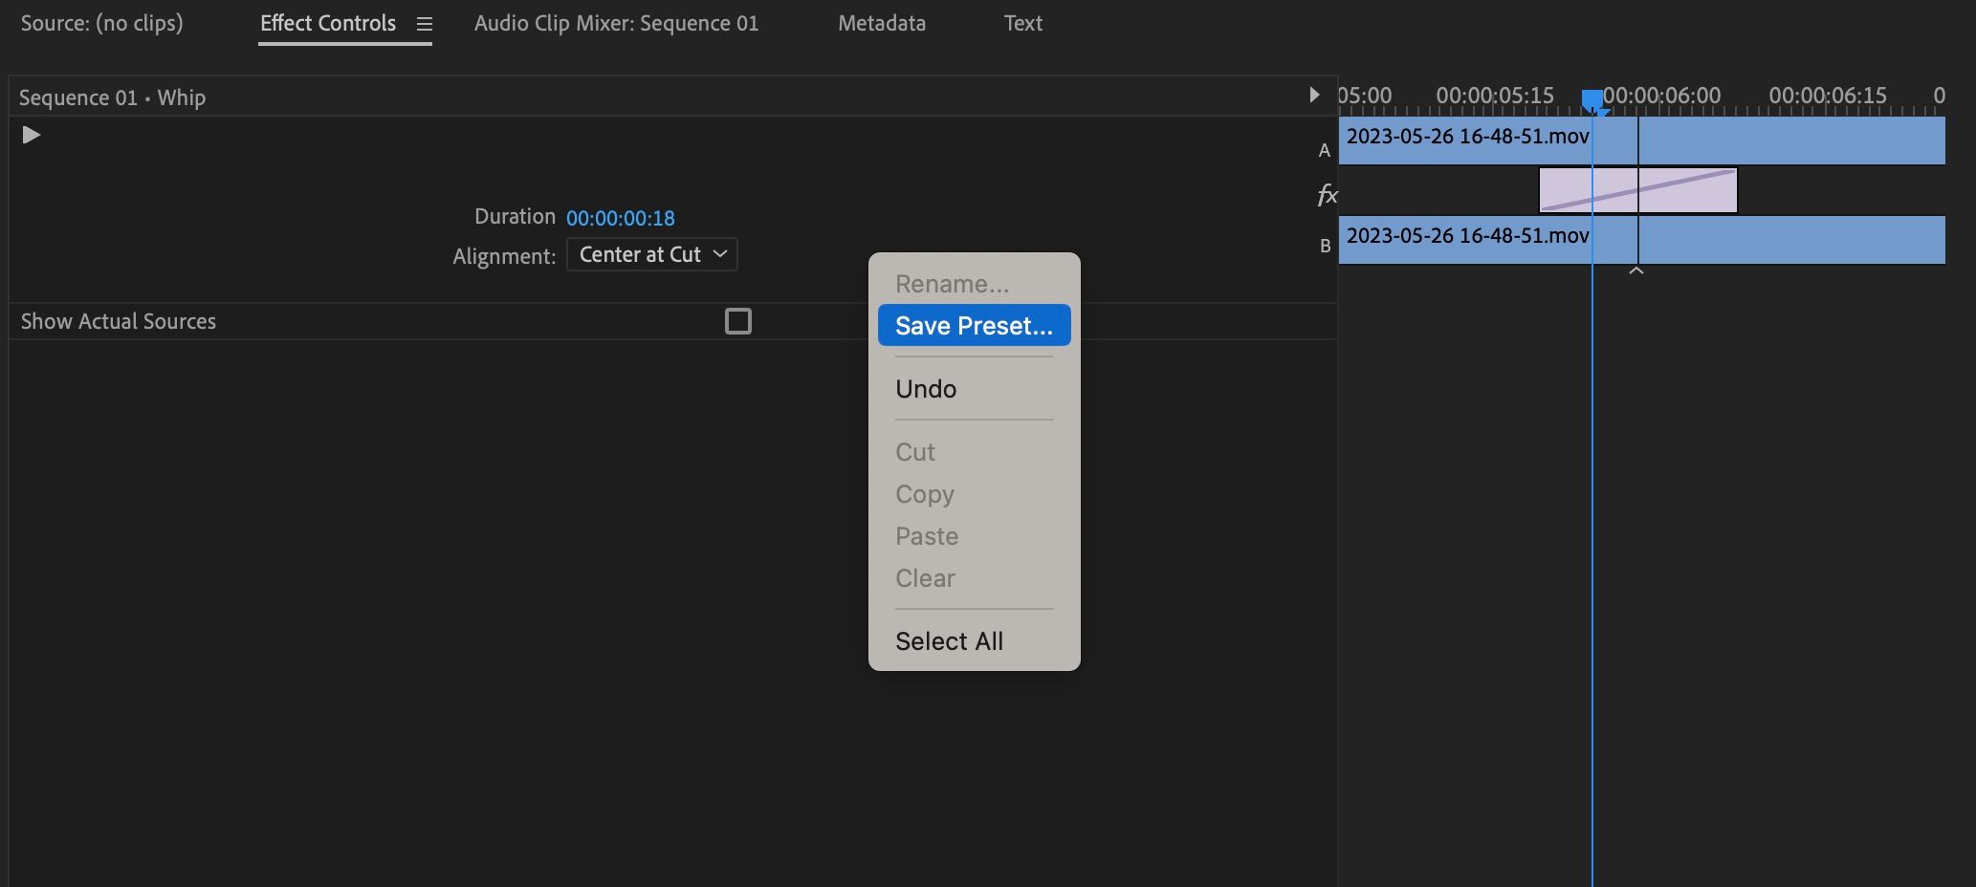Open the Audio Clip Mixer tab
The width and height of the screenshot is (1976, 887).
[x=617, y=23]
